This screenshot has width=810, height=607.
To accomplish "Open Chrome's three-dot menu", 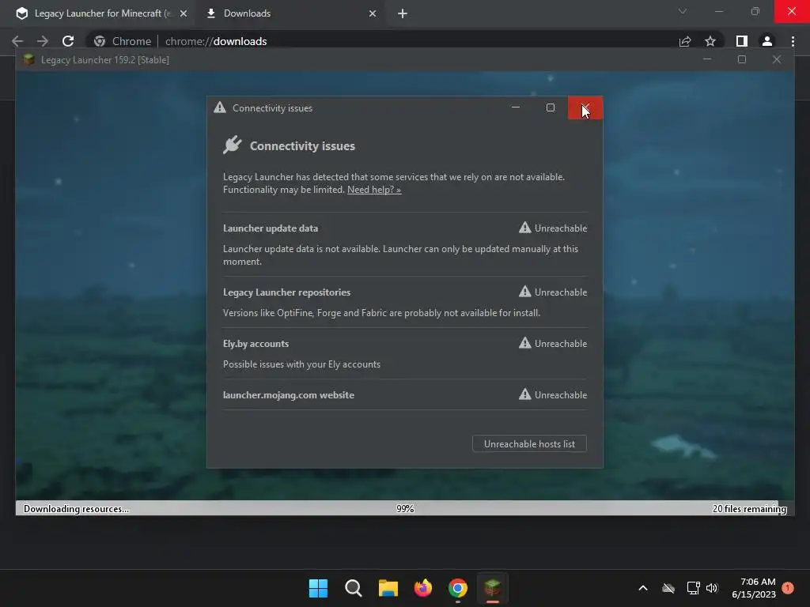I will 793,41.
